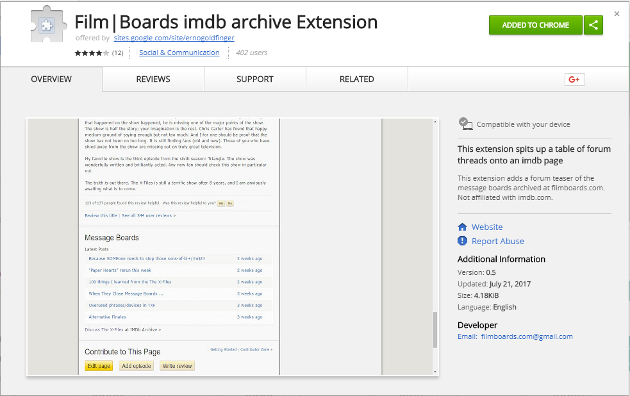Click 'See all 344 user reviews' link
The height and width of the screenshot is (396, 630).
(149, 216)
